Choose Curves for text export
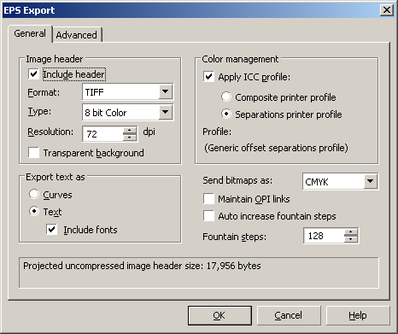 [34, 195]
